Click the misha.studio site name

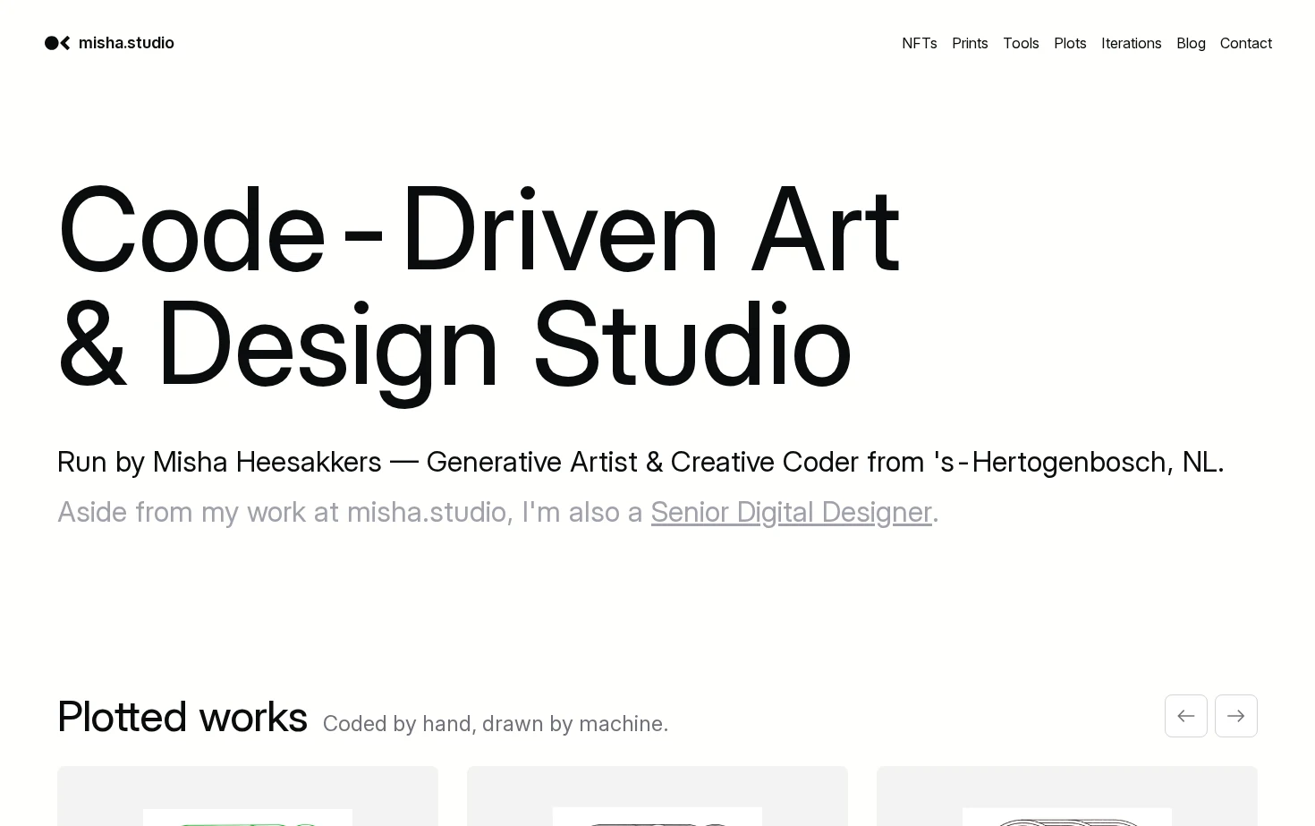[126, 43]
